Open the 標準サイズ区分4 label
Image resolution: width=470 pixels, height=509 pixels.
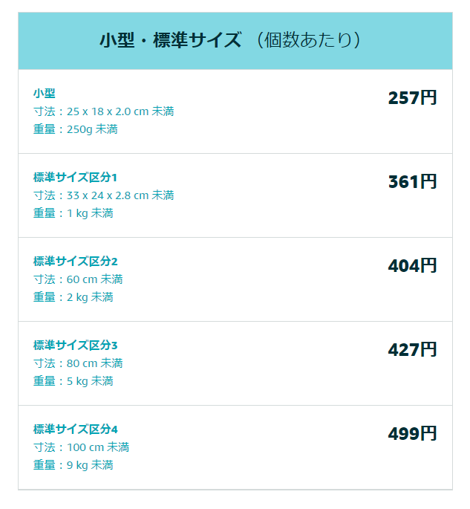pos(75,429)
